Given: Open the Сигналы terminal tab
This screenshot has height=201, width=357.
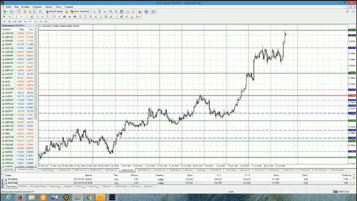Looking at the screenshot, I should click(x=107, y=186).
